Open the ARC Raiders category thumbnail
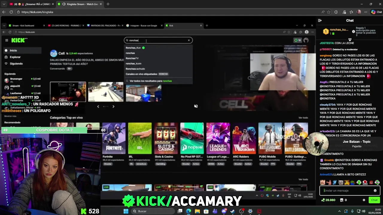Viewport: 383px width, 215px height. coord(244,138)
